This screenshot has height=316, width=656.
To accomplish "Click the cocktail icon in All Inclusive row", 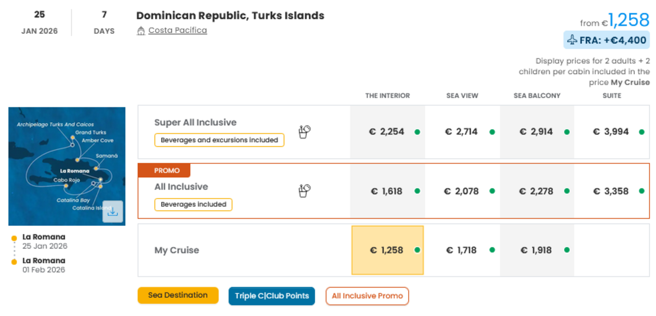I will (304, 190).
